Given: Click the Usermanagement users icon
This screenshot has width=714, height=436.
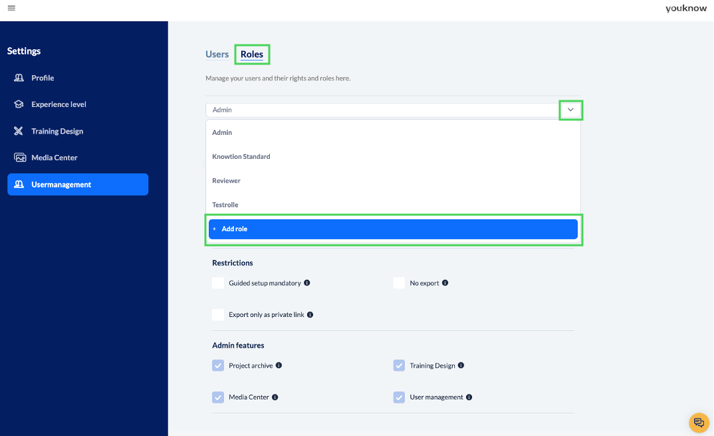Looking at the screenshot, I should click(x=19, y=184).
